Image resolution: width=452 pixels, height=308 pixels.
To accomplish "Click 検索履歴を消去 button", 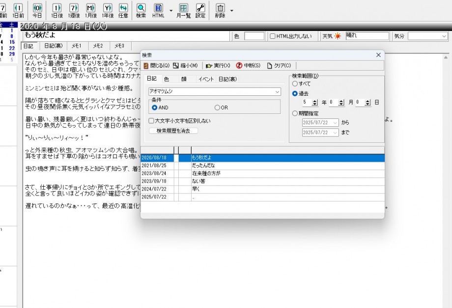I will click(173, 131).
